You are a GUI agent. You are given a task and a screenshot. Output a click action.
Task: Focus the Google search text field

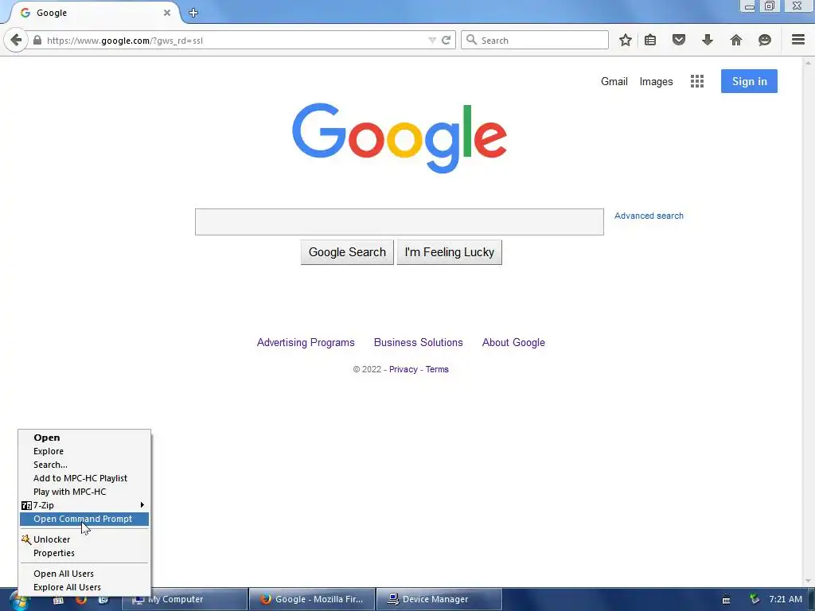pos(400,222)
